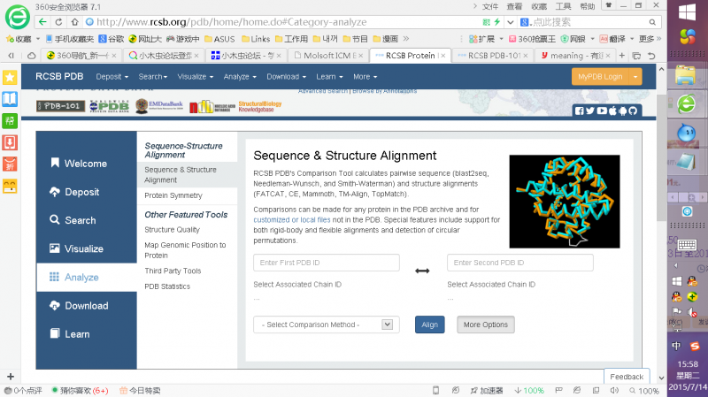Click the Facebook social icon
708x397 pixels.
tap(580, 111)
